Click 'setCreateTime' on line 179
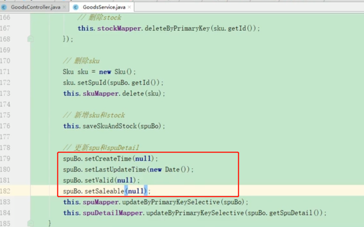This screenshot has height=227, width=364. click(108, 159)
